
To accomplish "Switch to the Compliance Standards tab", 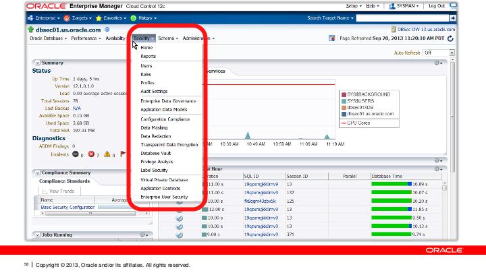I will [x=64, y=181].
